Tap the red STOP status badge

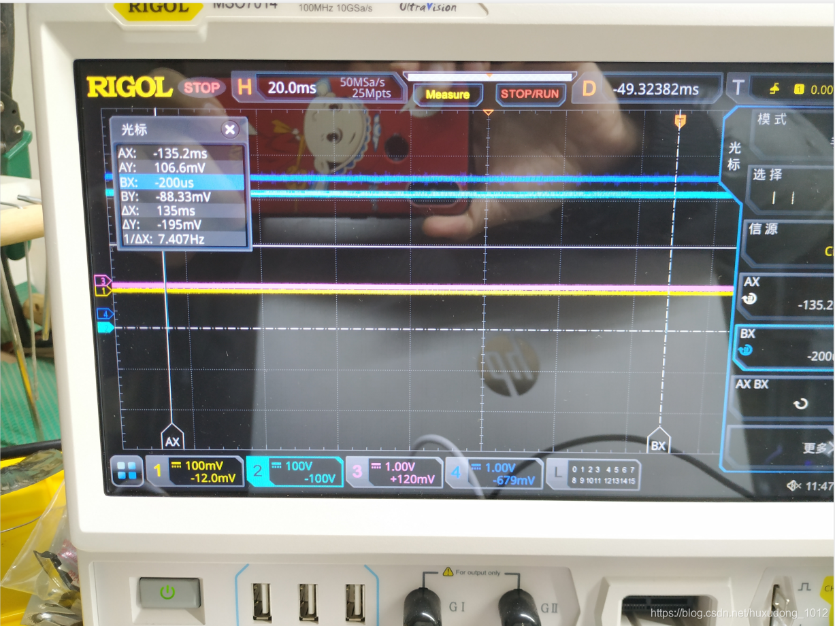(x=202, y=88)
